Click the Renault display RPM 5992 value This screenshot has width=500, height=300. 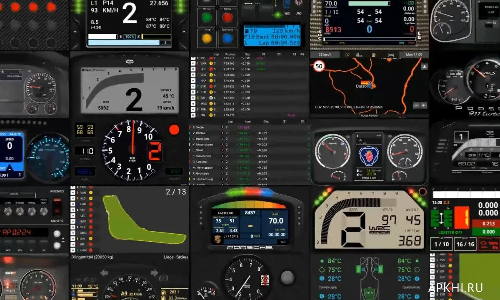(x=103, y=107)
